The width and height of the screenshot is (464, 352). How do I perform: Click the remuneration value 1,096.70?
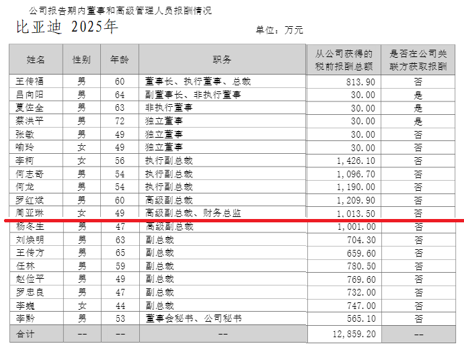tap(356, 174)
